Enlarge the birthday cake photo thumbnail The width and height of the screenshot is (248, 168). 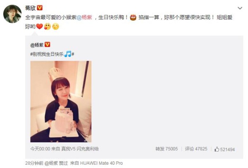(61, 101)
